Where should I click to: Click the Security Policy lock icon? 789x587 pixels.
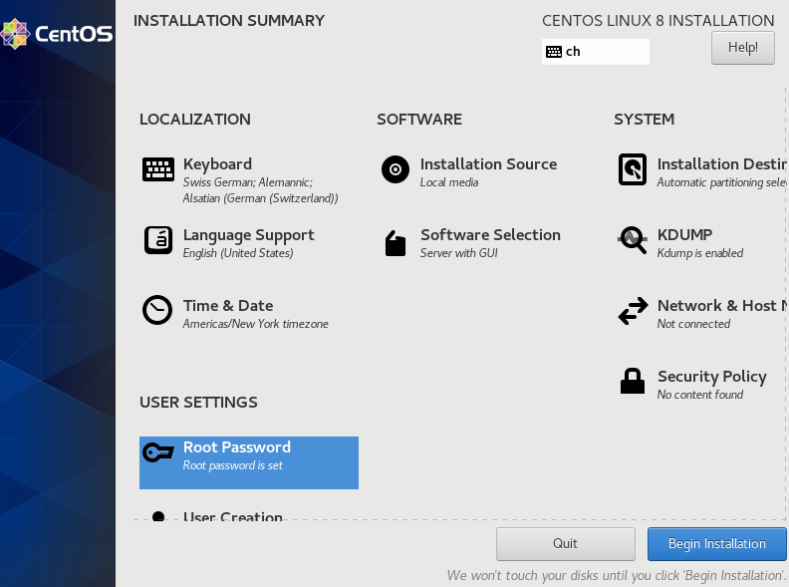pos(633,382)
